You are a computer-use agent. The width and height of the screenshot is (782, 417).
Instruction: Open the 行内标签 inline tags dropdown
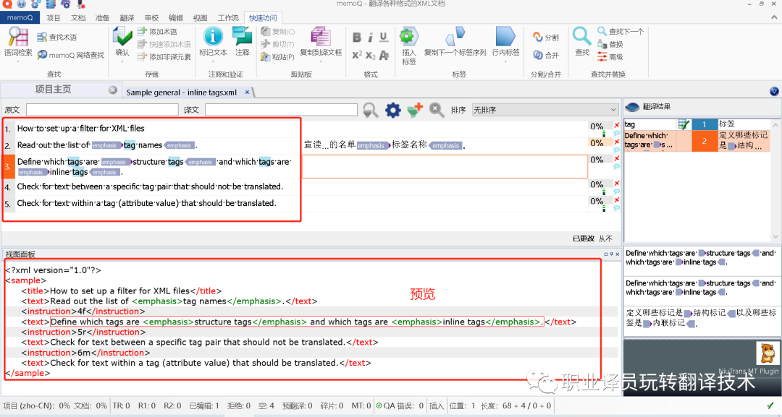(505, 61)
